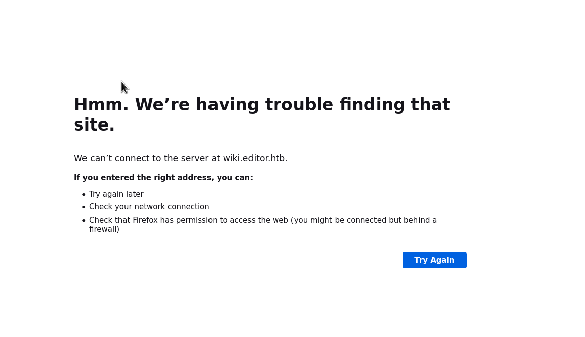Click the word "firewall)" on the last line
This screenshot has width=585, height=337.
click(104, 229)
